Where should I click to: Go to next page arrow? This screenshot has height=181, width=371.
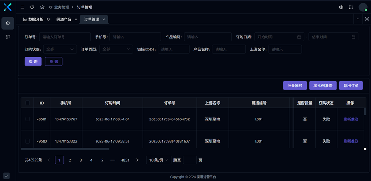[137, 160]
